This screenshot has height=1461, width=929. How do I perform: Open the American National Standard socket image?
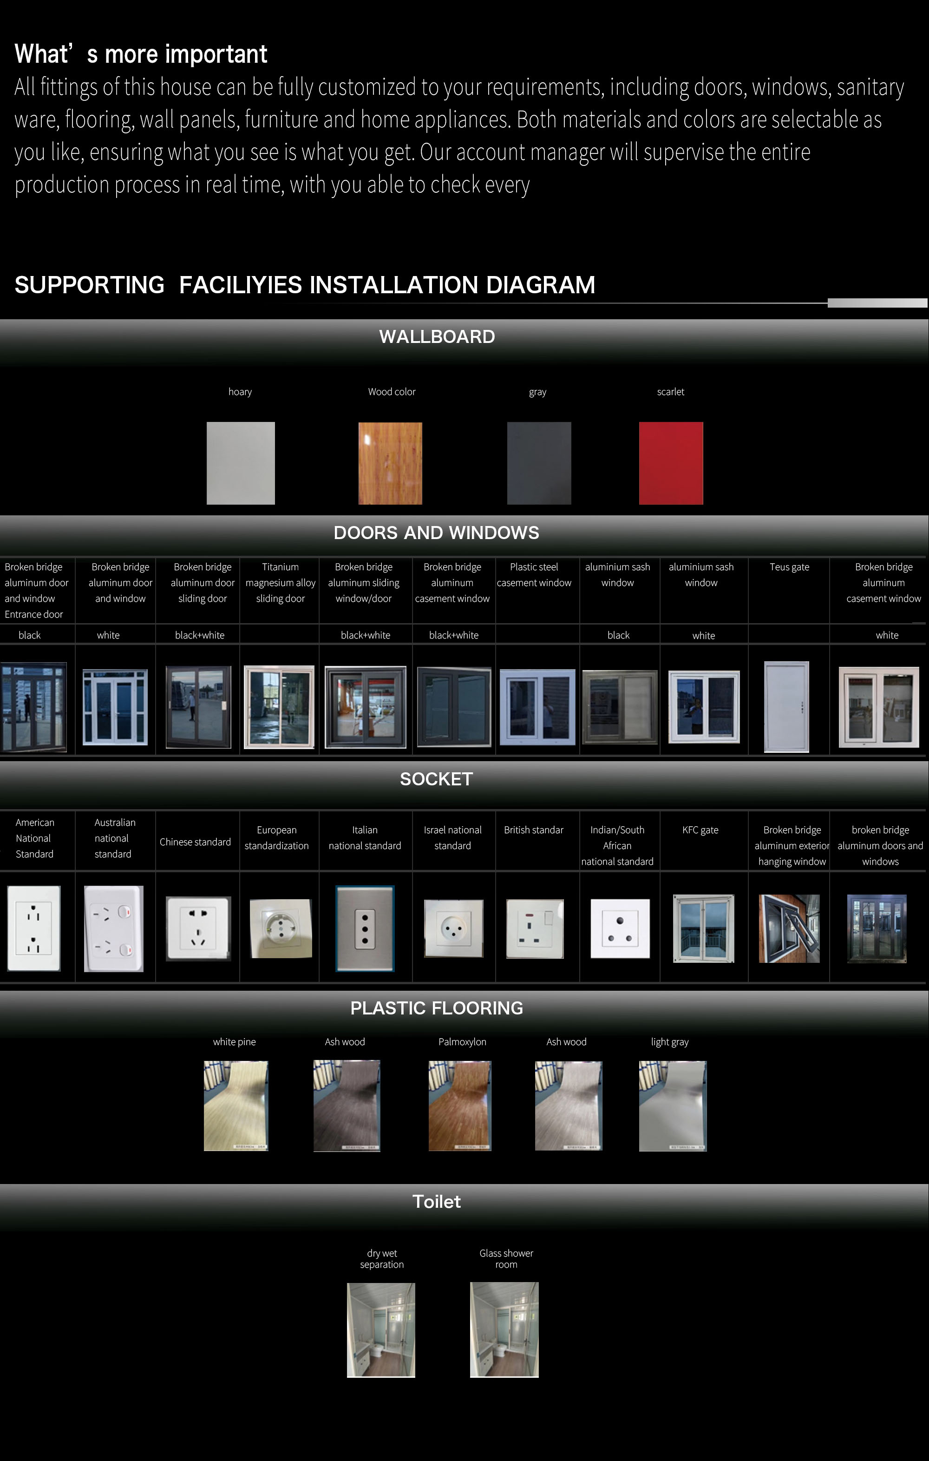point(34,928)
